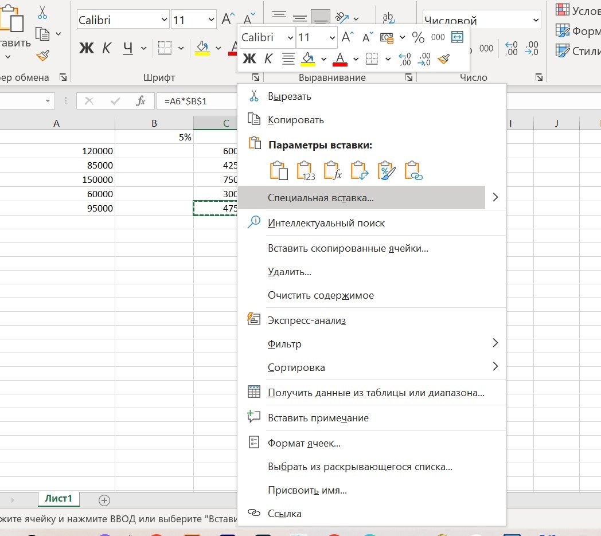Viewport: 601px width, 536px height.
Task: Open Name Box dropdown arrow
Action: 48,101
